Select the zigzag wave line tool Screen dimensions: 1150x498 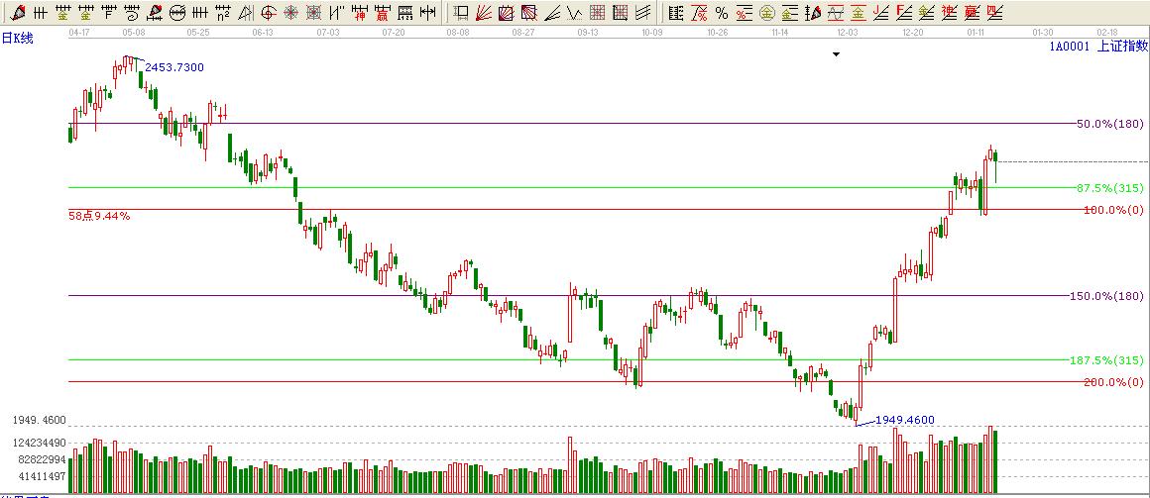pos(573,13)
